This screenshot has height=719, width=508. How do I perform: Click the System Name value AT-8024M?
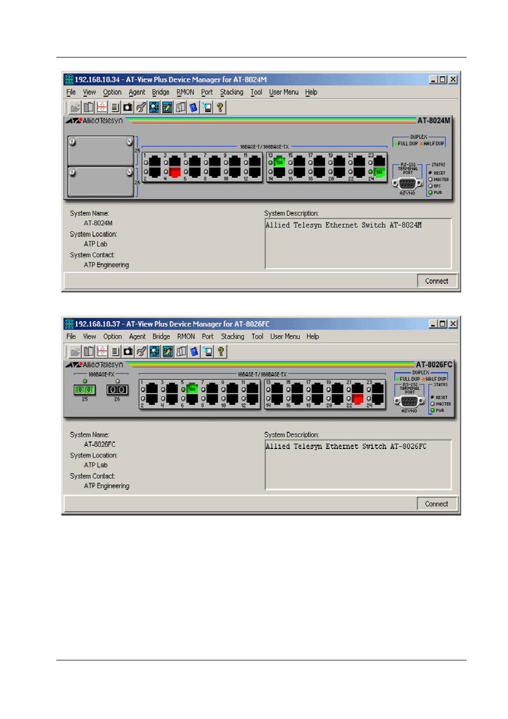pos(98,223)
